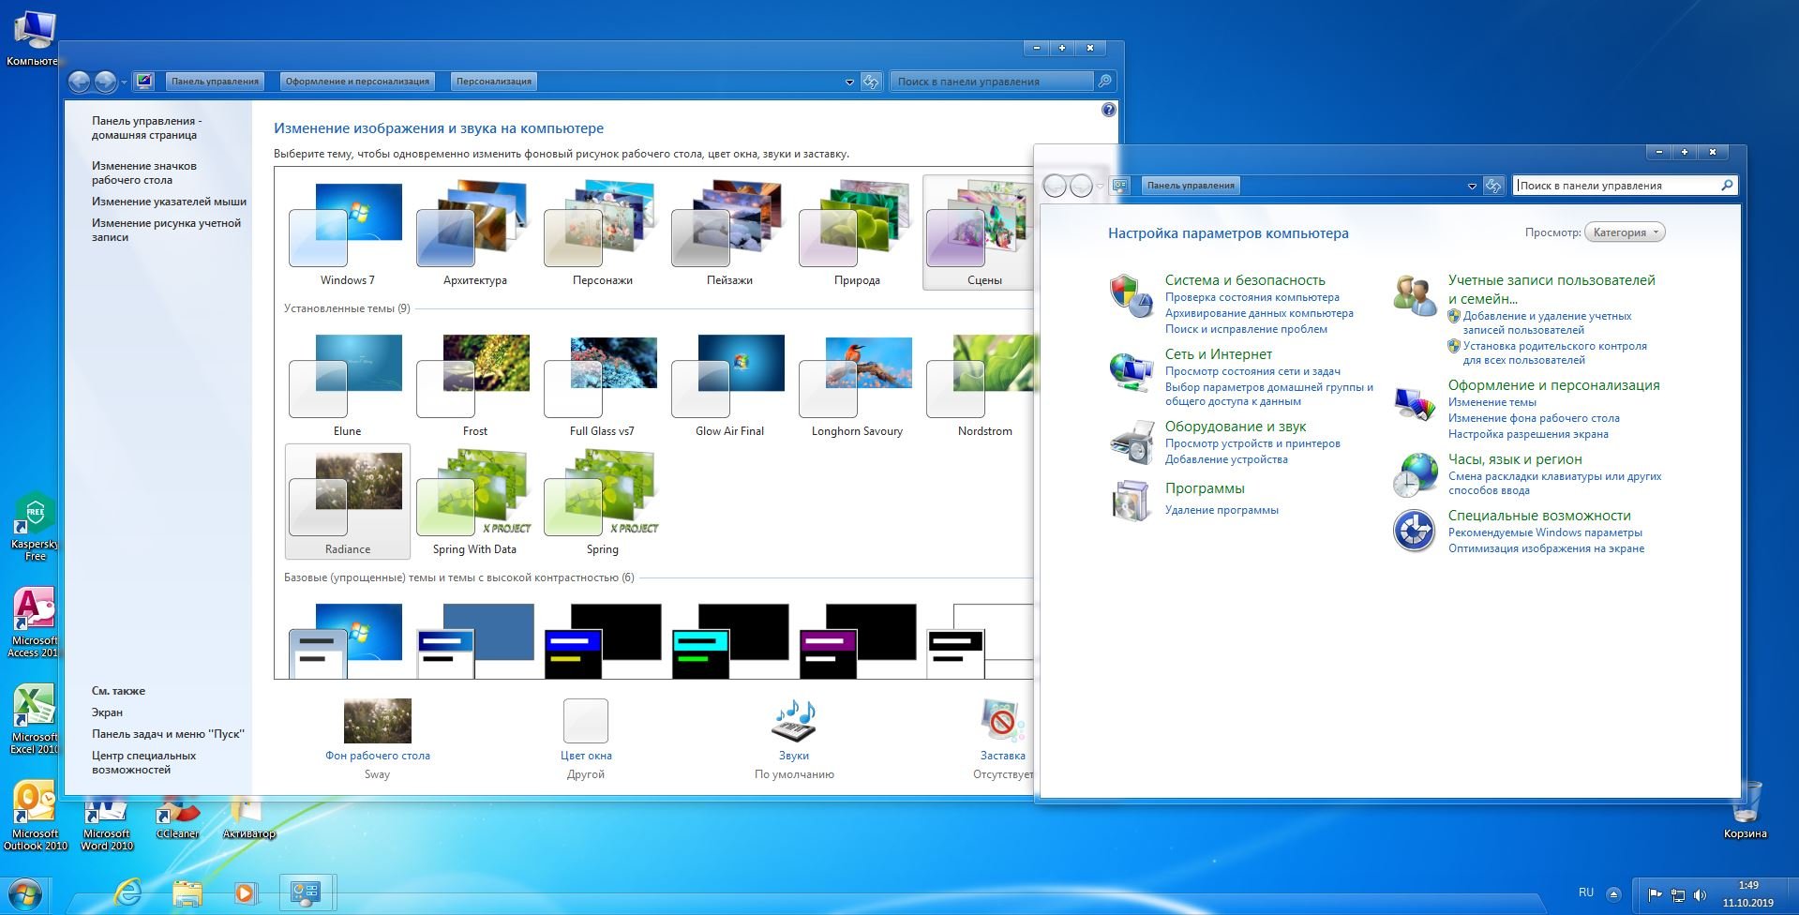This screenshot has height=915, width=1799.
Task: Apply the Персонажи theme
Action: point(602,234)
